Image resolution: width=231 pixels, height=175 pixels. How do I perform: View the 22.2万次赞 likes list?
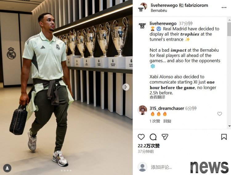149,146
